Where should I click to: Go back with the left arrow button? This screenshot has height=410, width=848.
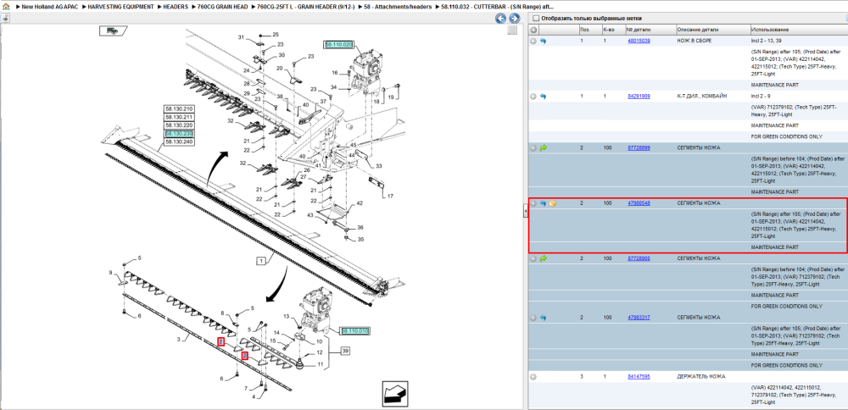pyautogui.click(x=501, y=18)
